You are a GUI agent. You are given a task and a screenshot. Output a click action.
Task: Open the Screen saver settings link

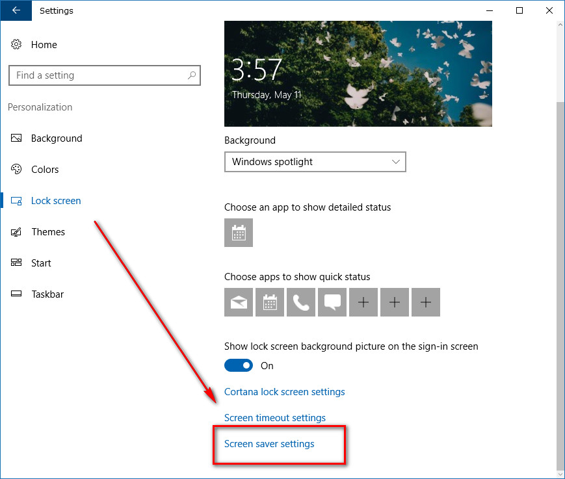269,444
